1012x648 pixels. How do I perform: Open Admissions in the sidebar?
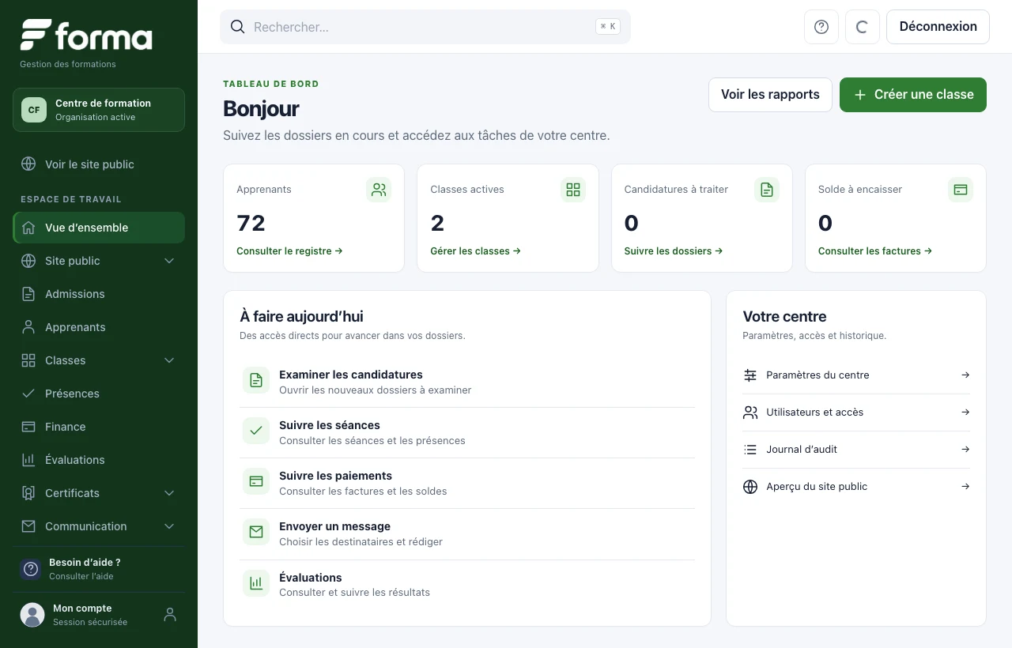99,294
